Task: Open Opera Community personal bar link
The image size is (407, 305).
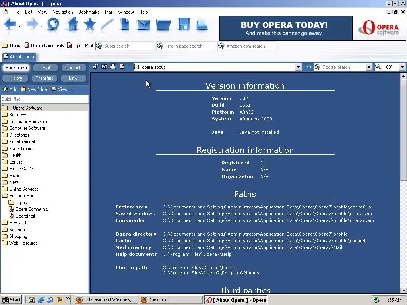Action: (x=45, y=46)
